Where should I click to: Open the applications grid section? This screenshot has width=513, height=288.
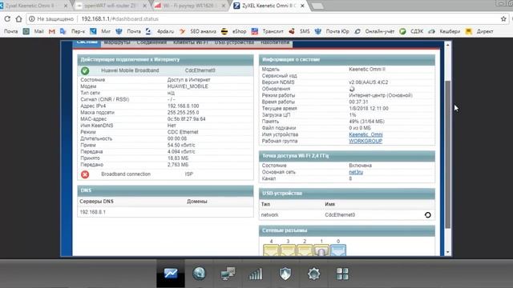click(x=342, y=274)
